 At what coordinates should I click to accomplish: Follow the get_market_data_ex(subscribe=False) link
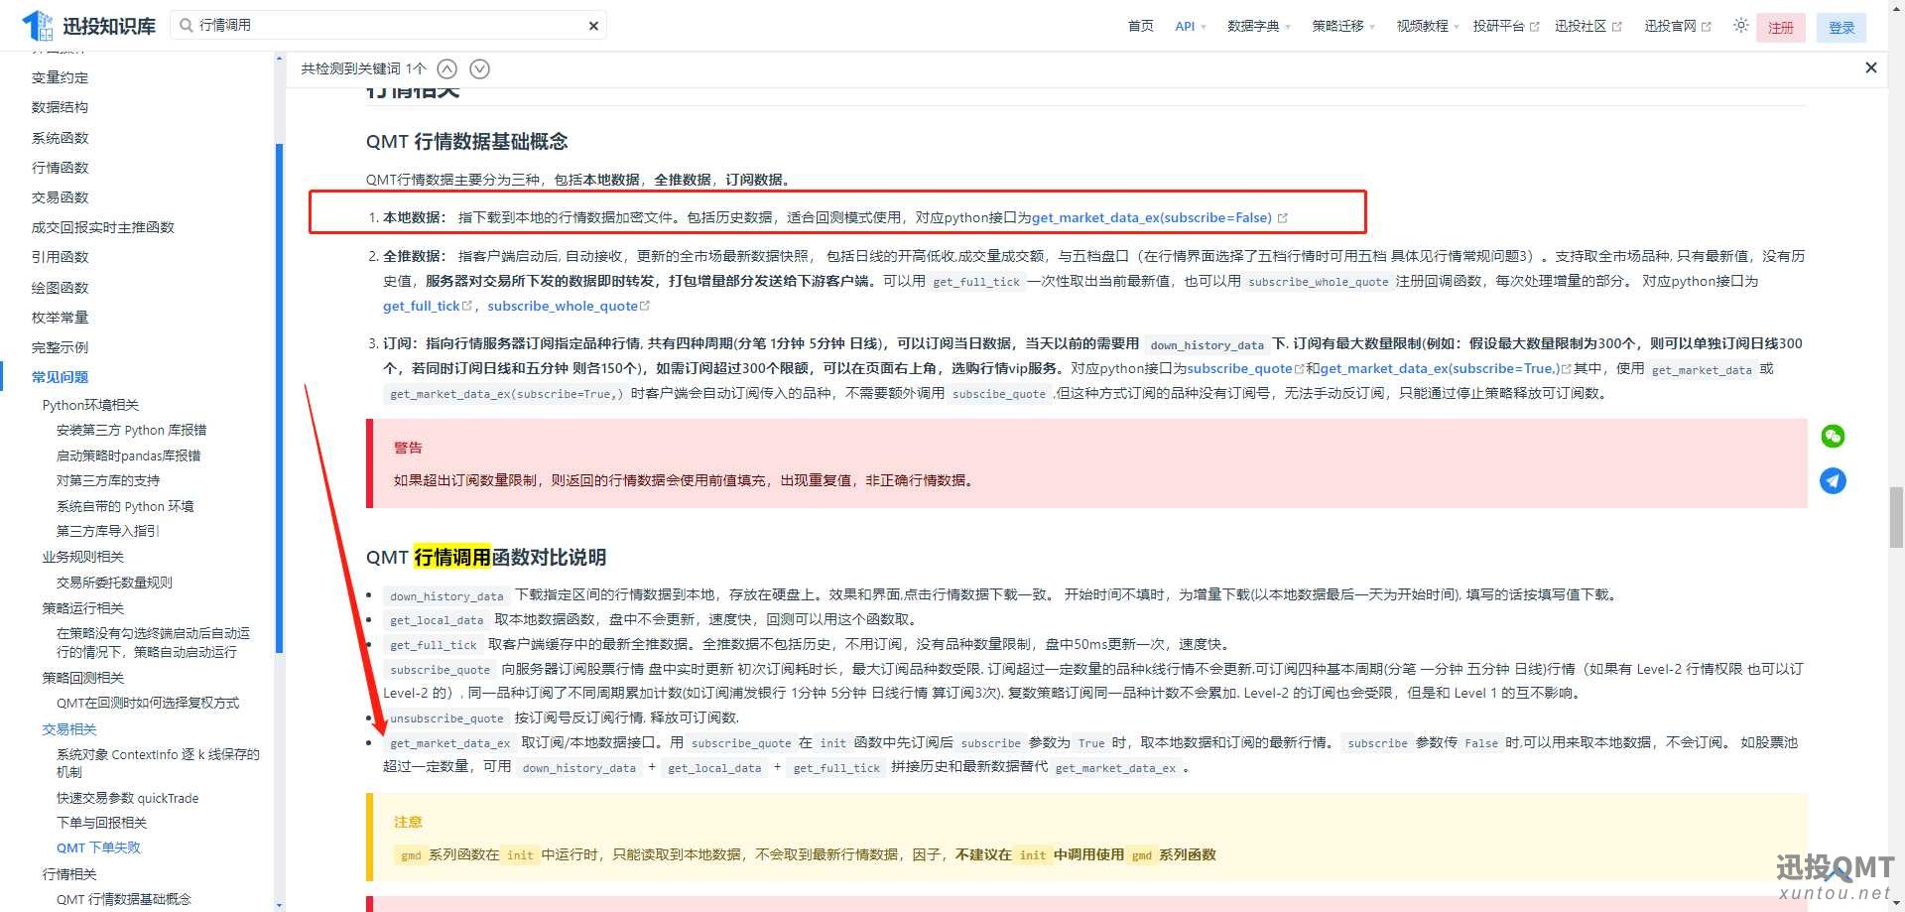coord(1159,217)
